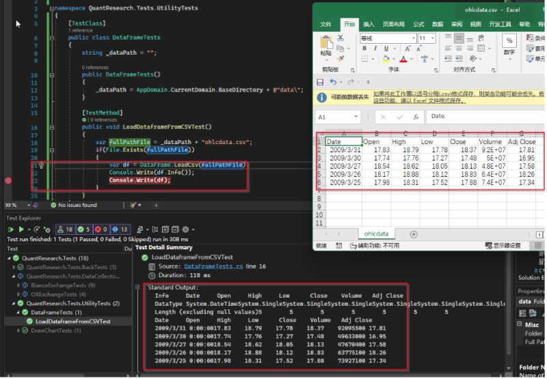Open the playlist icon in Test Explorer toolbar

(x=140, y=229)
